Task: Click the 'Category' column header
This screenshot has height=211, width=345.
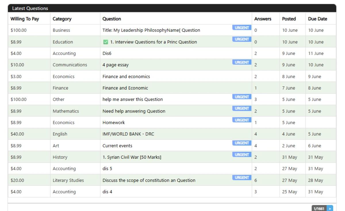Action: pyautogui.click(x=62, y=19)
